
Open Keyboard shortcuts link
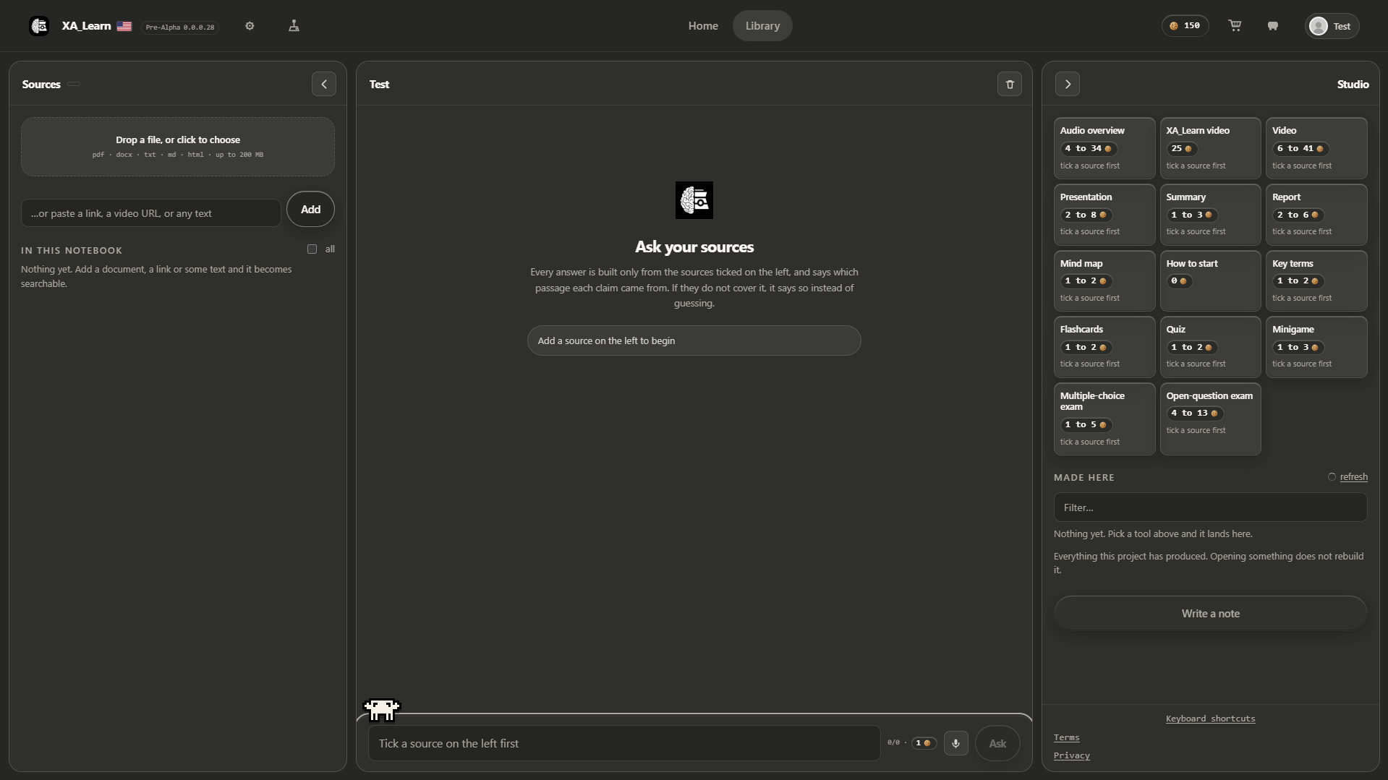coord(1210,719)
